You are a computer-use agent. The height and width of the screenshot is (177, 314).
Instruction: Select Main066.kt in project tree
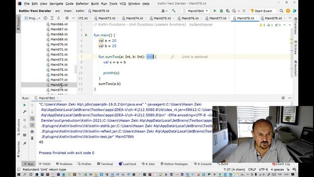click(x=59, y=24)
